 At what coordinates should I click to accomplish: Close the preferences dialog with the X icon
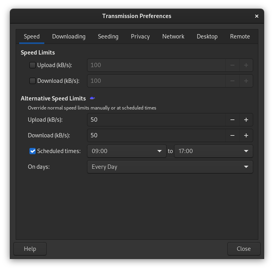click(256, 16)
